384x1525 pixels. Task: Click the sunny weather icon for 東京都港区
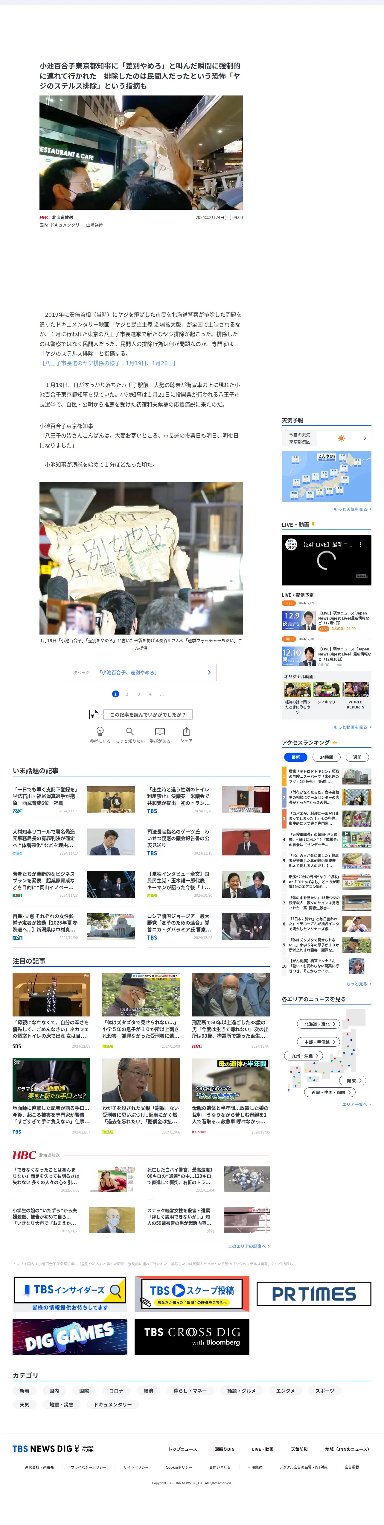coord(341,438)
